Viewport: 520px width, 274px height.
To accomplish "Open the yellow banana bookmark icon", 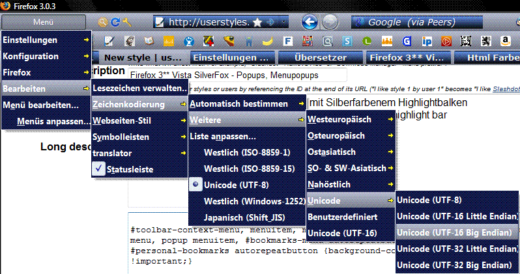I will (268, 41).
